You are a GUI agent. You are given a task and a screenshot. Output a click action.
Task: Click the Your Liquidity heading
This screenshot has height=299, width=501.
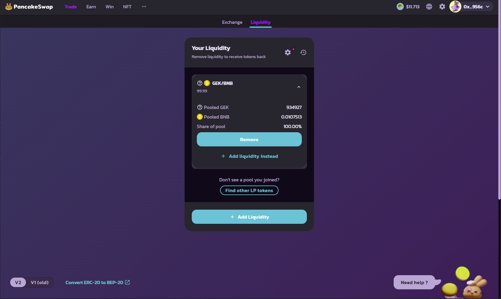pos(211,48)
